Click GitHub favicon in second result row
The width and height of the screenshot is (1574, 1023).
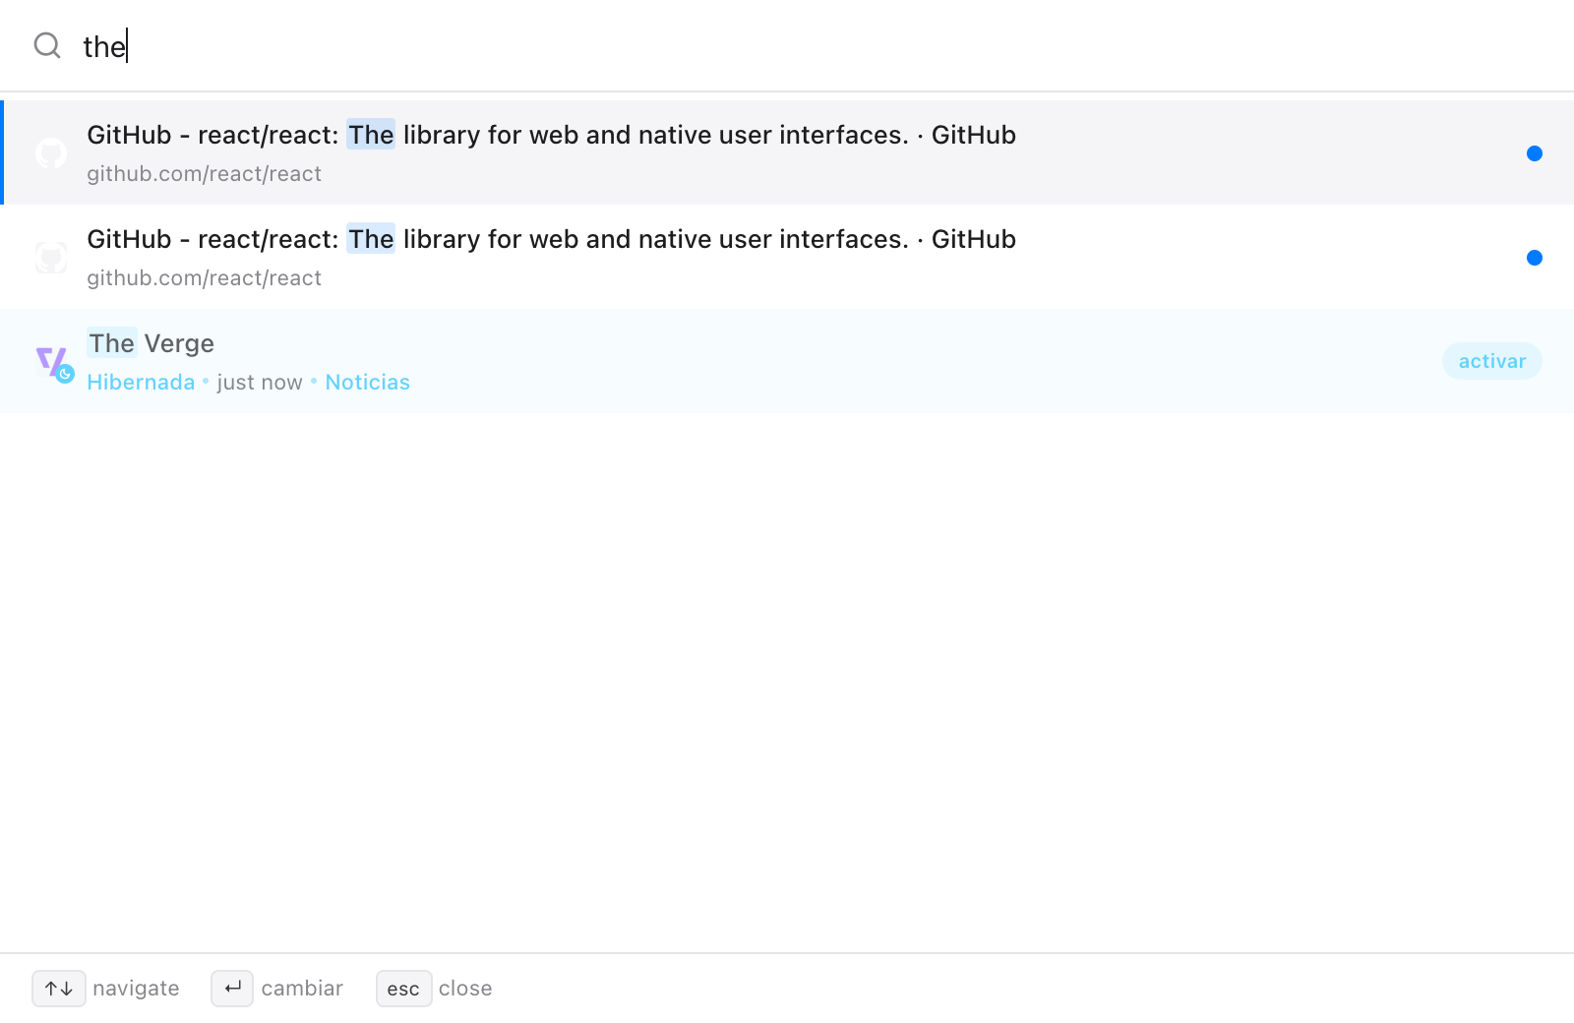pyautogui.click(x=51, y=258)
